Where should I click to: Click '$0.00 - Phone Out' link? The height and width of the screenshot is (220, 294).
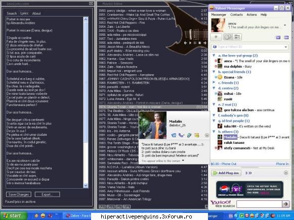(x=224, y=163)
